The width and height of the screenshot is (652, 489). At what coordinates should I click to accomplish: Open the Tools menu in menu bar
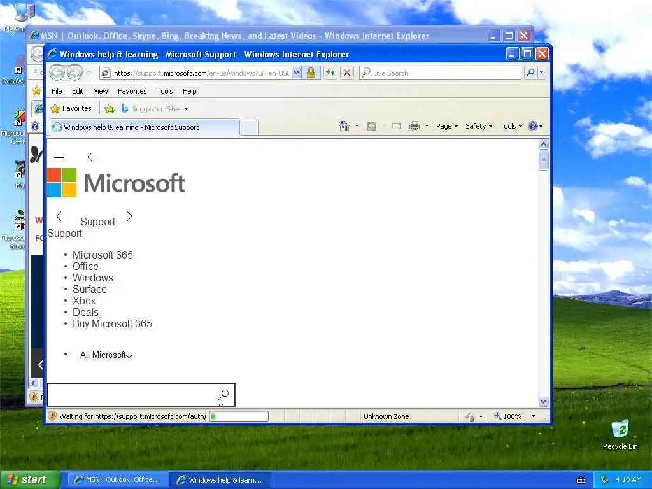click(x=165, y=91)
